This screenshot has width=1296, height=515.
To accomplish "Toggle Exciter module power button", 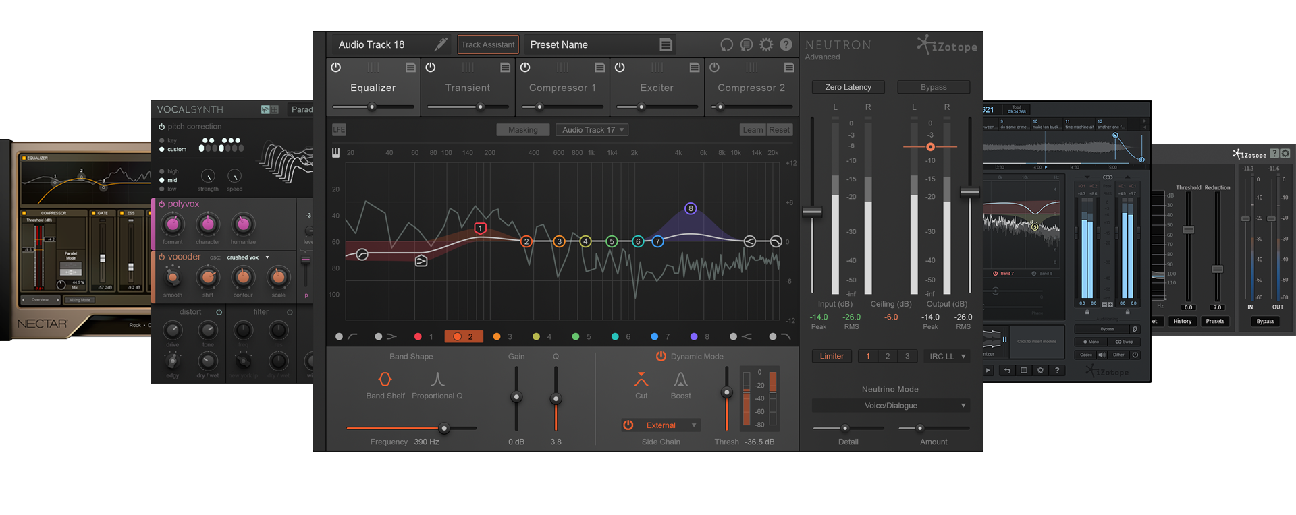I will coord(619,67).
